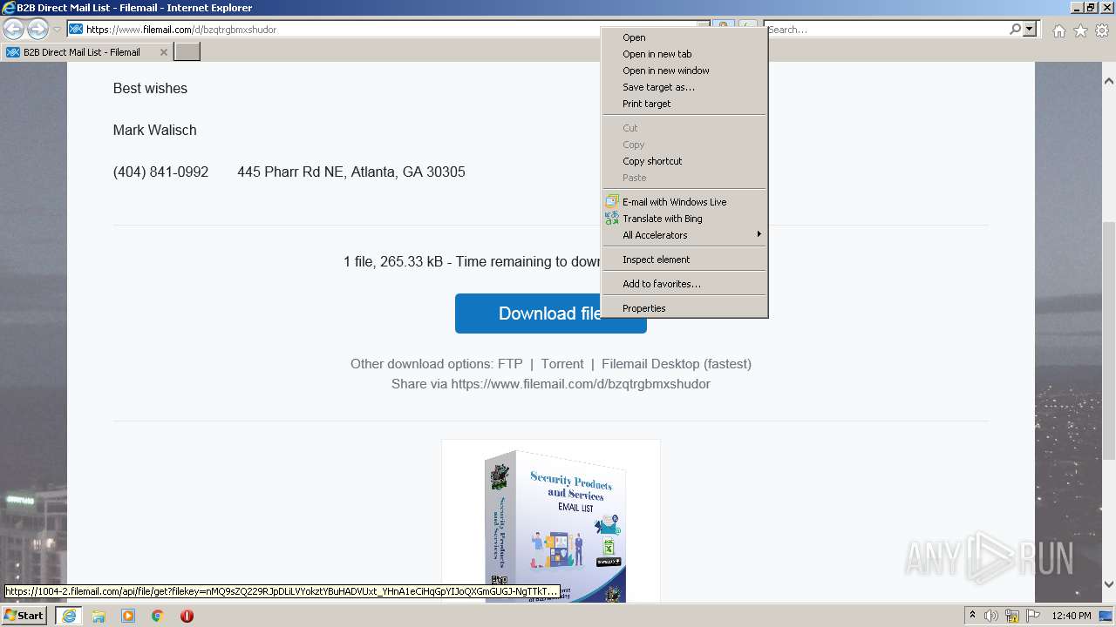
Task: Open the Home icon in IE toolbar
Action: [x=1058, y=30]
